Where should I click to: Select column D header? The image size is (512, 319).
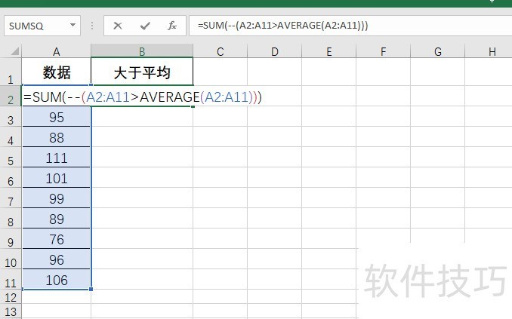(275, 51)
